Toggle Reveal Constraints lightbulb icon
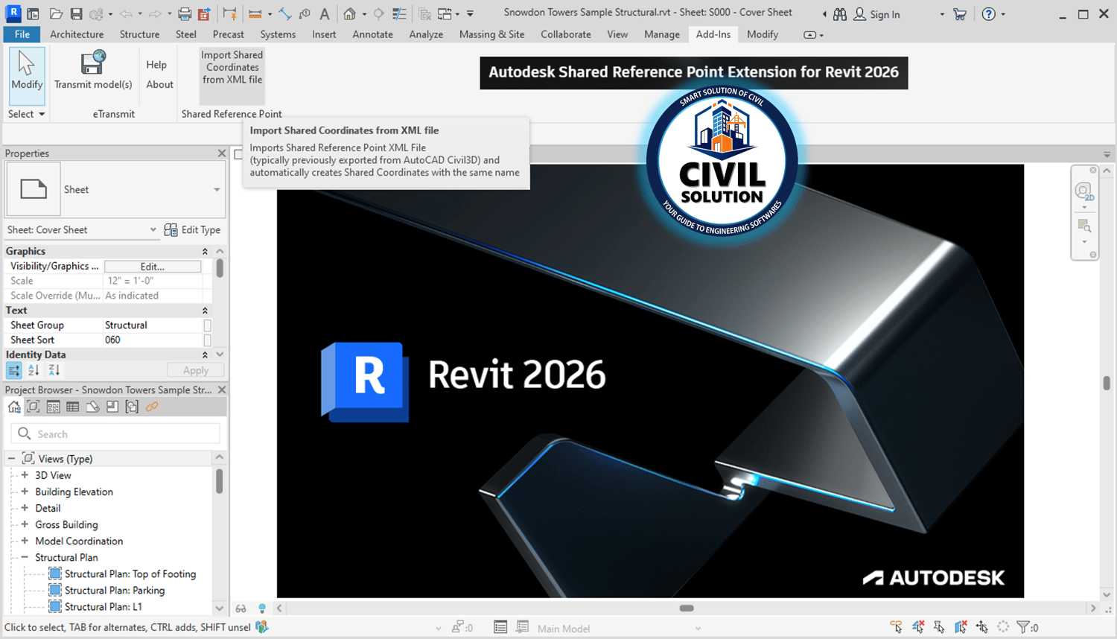1117x639 pixels. coord(262,608)
